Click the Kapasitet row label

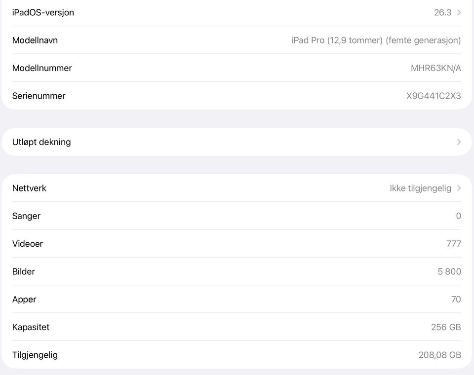pyautogui.click(x=31, y=327)
